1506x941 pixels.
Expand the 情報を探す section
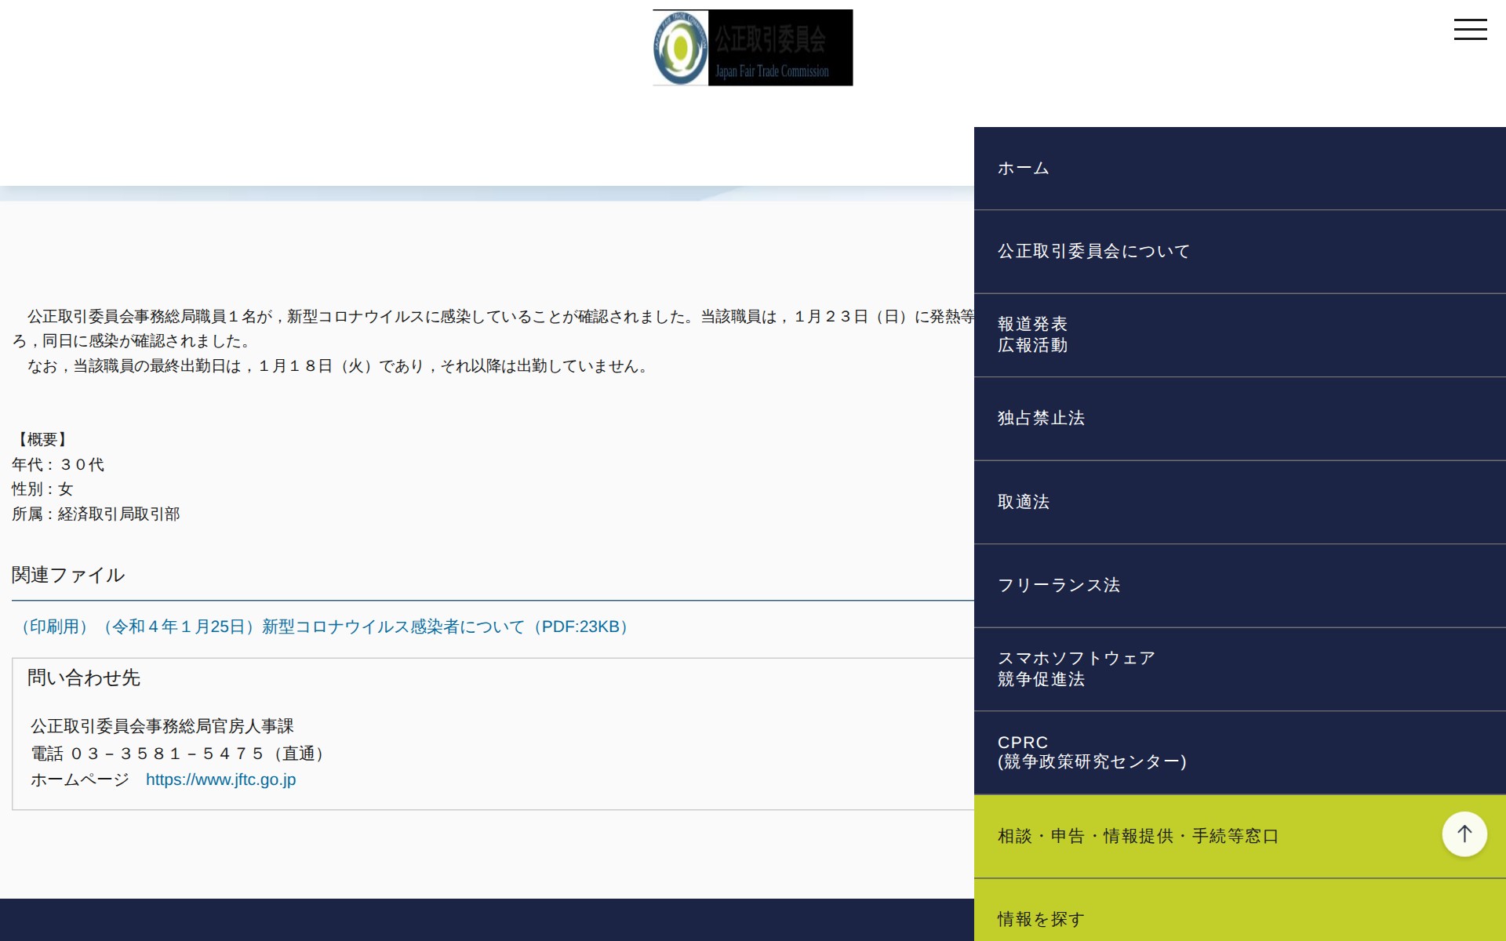coord(1039,917)
